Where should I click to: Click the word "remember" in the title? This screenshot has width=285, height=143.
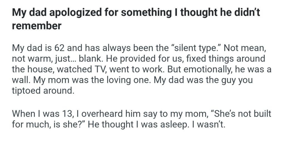coord(36,26)
